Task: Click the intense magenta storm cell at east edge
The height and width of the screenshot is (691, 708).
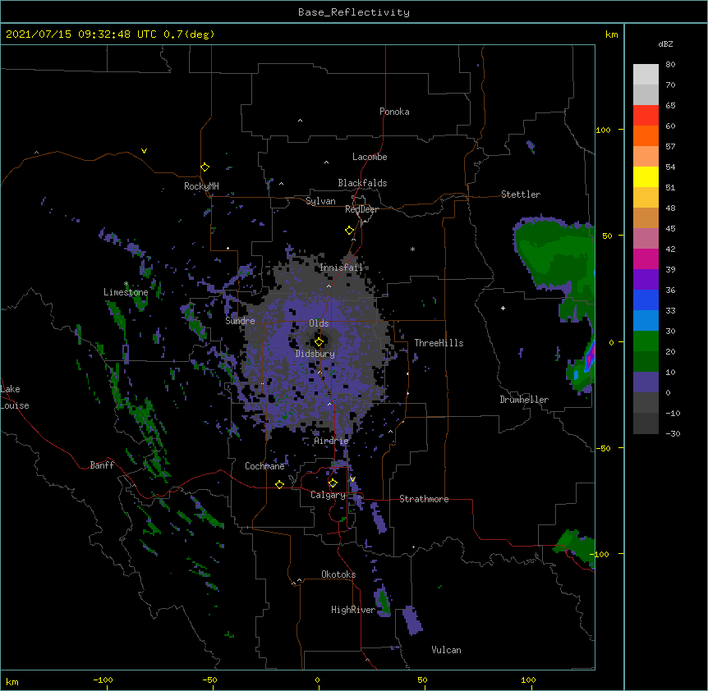Action: (x=590, y=359)
